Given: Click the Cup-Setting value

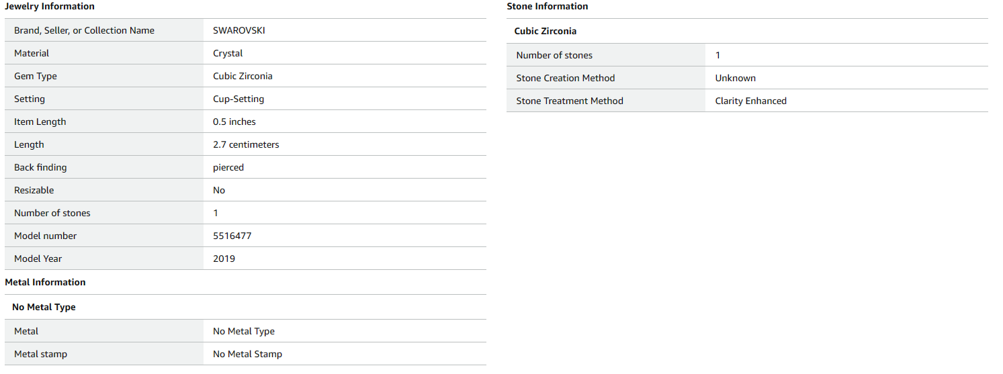Looking at the screenshot, I should click(x=238, y=99).
